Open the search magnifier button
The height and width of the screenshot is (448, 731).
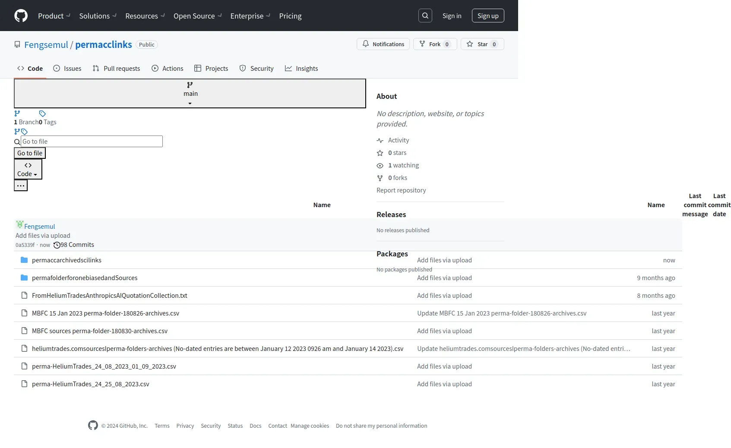click(x=425, y=16)
